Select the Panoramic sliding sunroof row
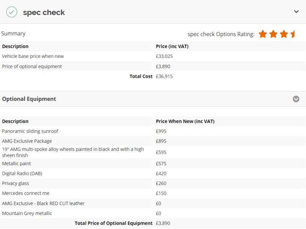The image size is (306, 229). pyautogui.click(x=153, y=131)
